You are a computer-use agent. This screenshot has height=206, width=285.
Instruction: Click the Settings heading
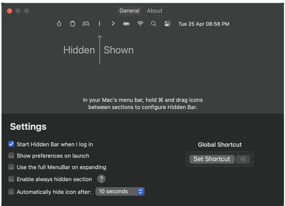(x=28, y=127)
